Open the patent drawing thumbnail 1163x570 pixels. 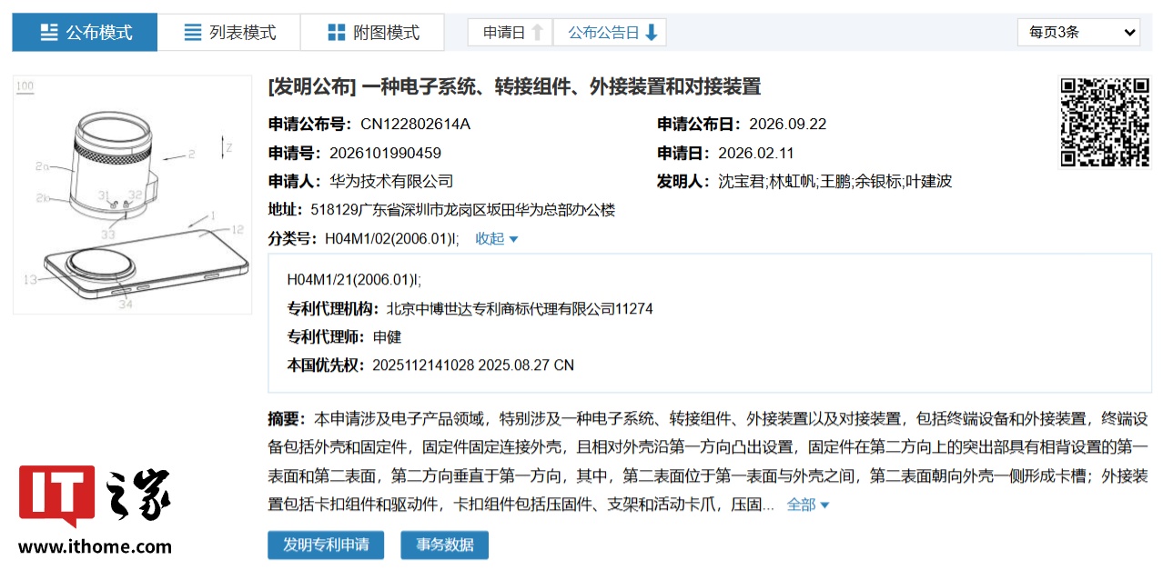click(132, 195)
